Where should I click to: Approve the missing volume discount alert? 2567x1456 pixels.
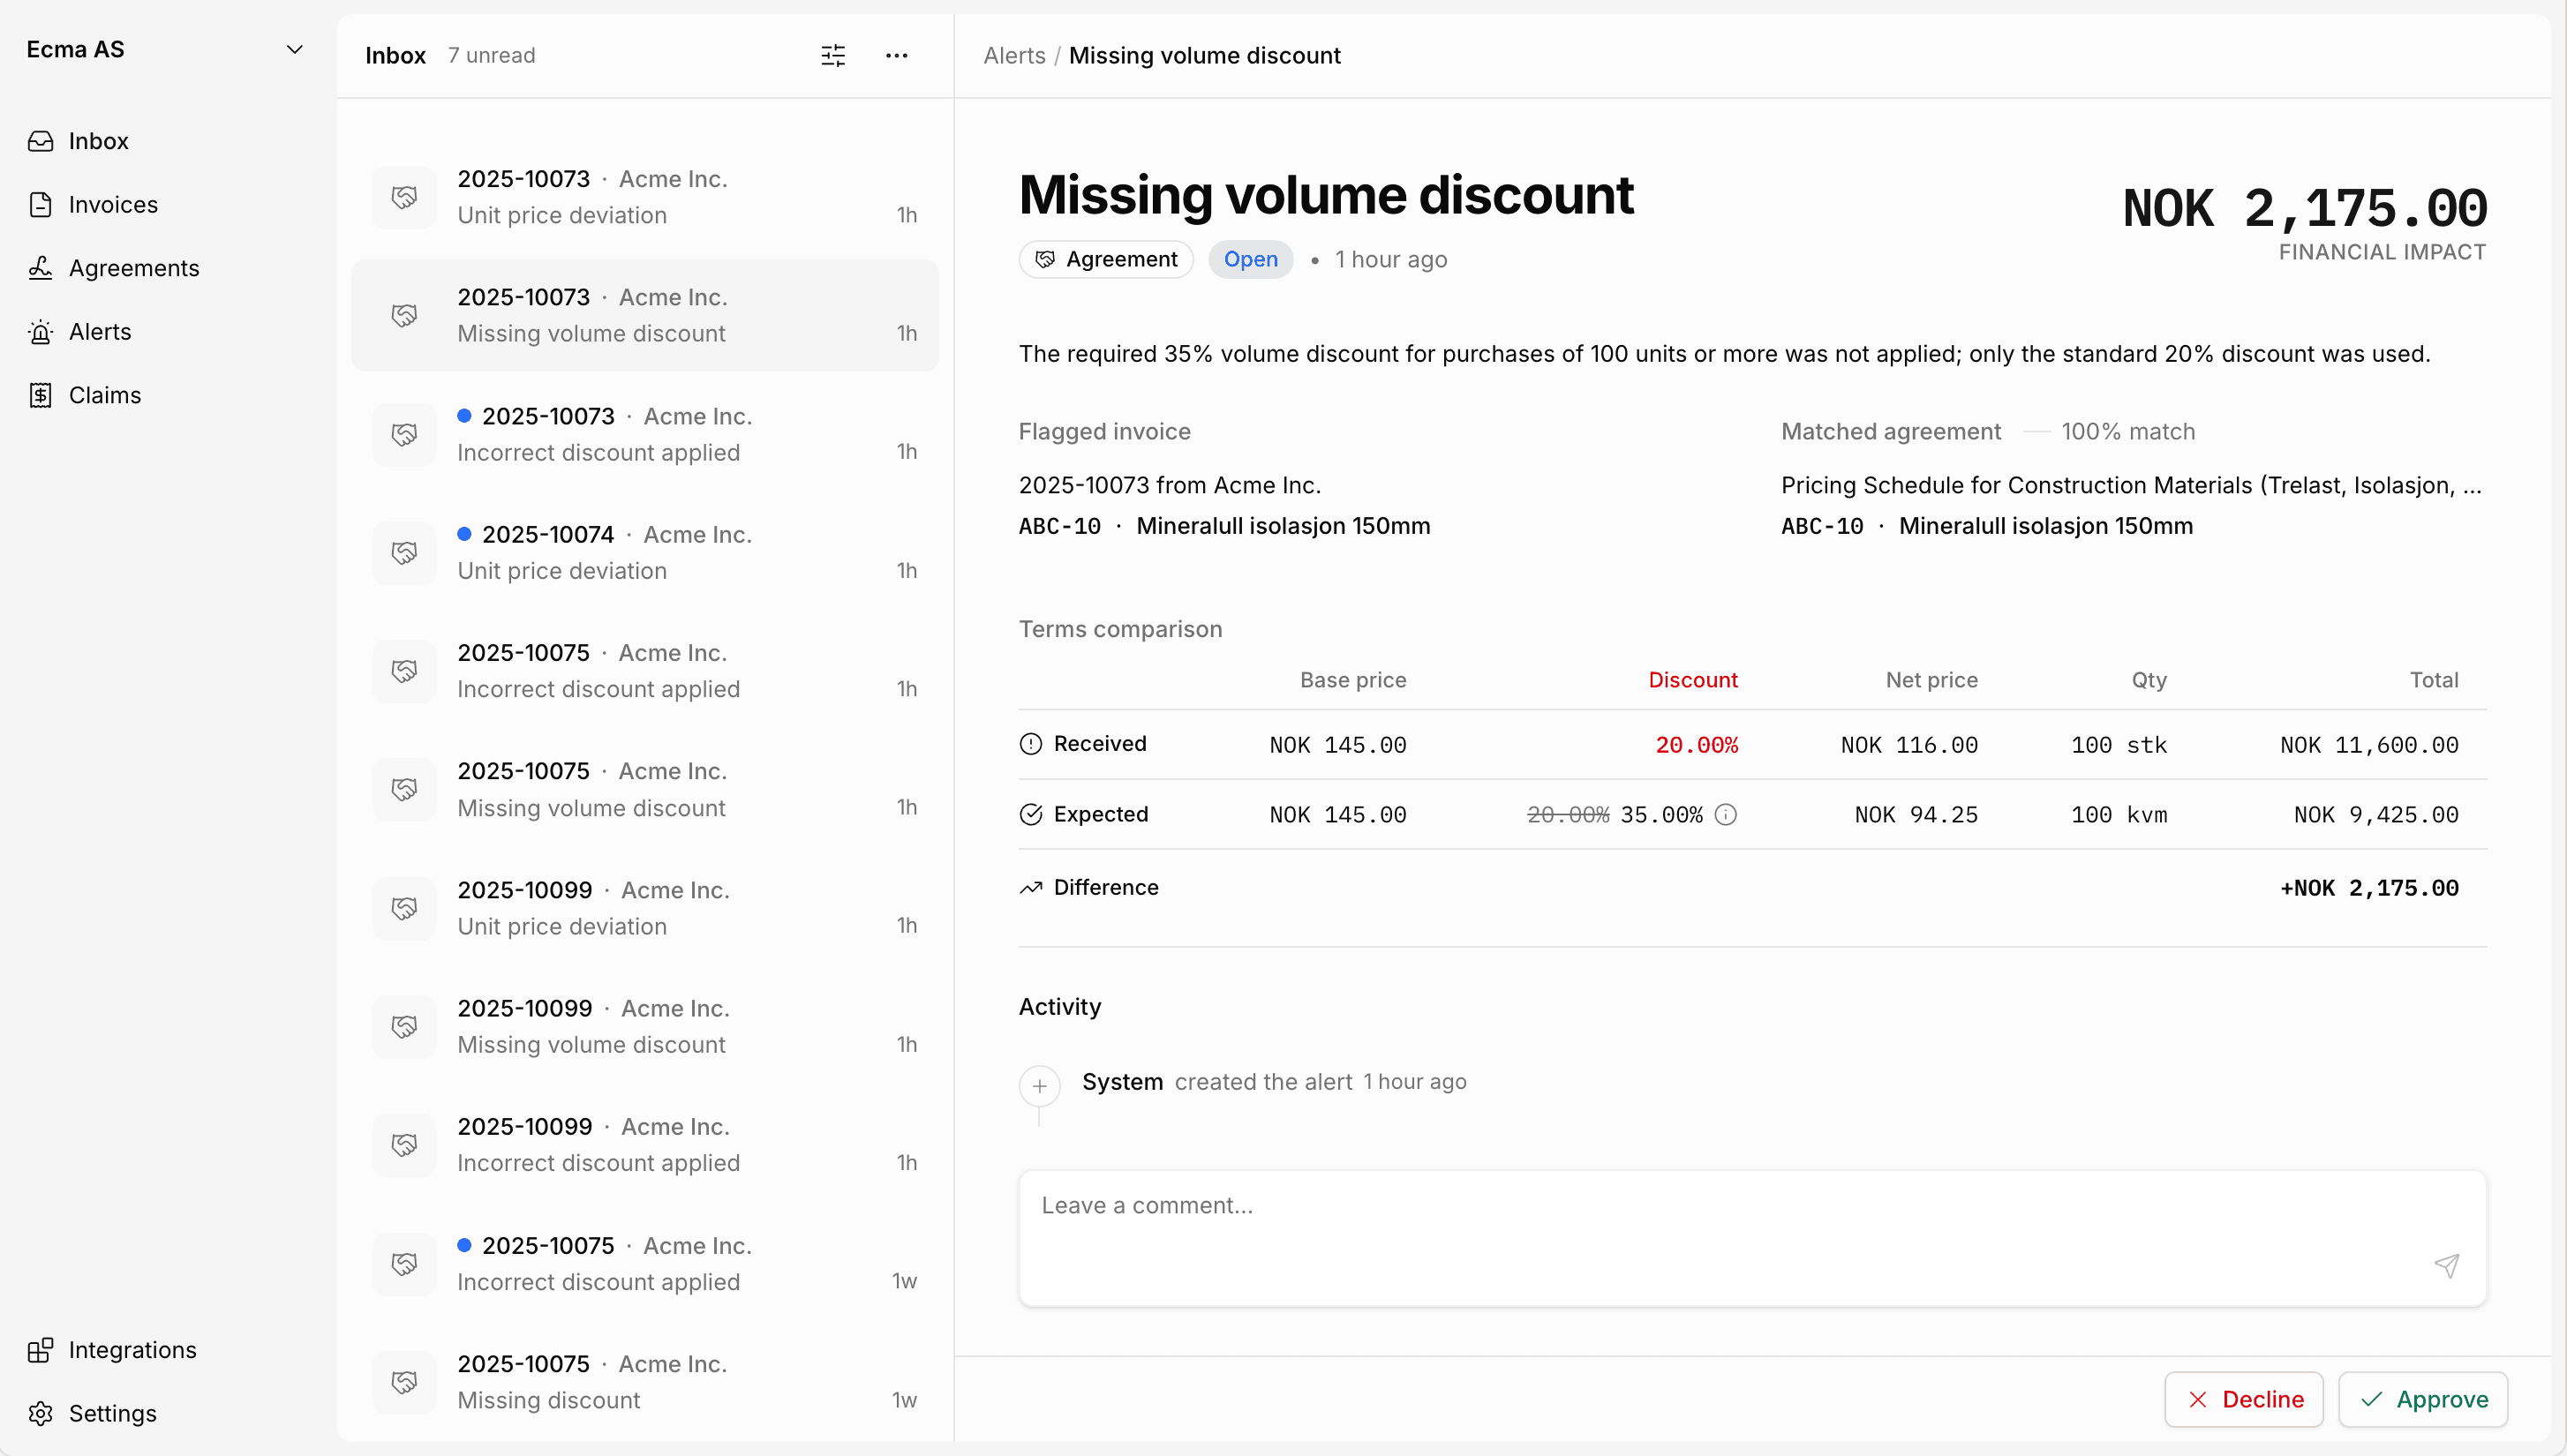(x=2424, y=1399)
